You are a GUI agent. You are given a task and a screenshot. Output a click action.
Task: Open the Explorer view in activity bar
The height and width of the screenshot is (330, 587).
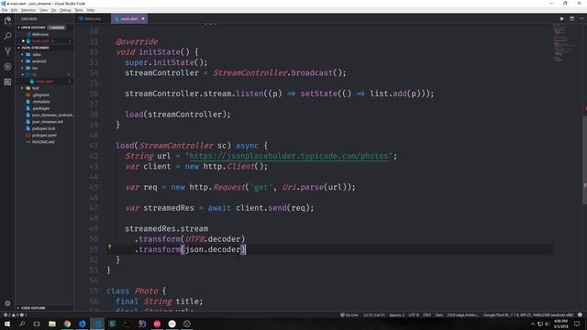7,20
